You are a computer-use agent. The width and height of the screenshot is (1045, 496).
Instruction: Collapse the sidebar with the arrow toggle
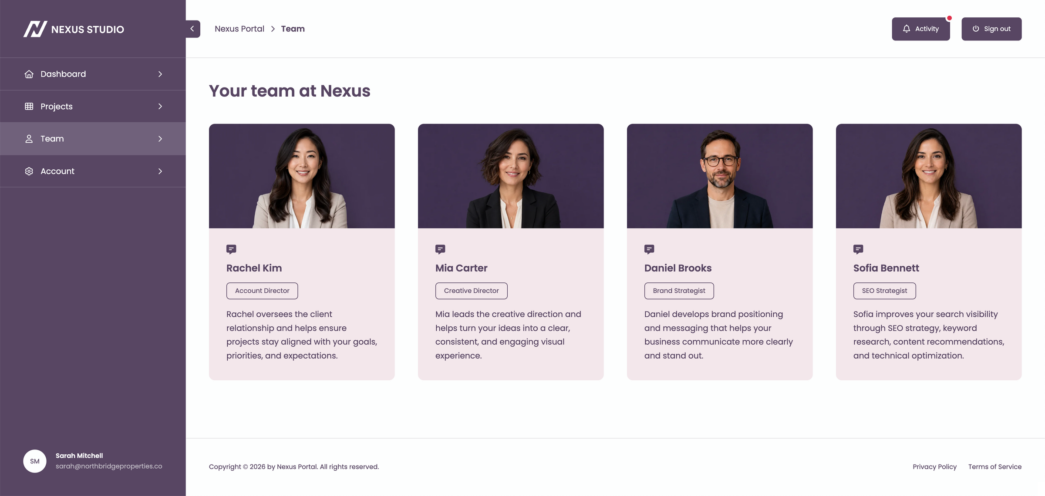[x=193, y=29]
